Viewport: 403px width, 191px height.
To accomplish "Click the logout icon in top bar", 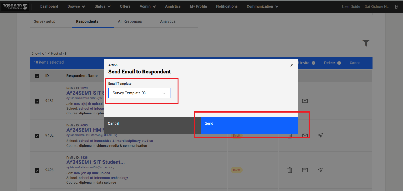I will pos(397,6).
